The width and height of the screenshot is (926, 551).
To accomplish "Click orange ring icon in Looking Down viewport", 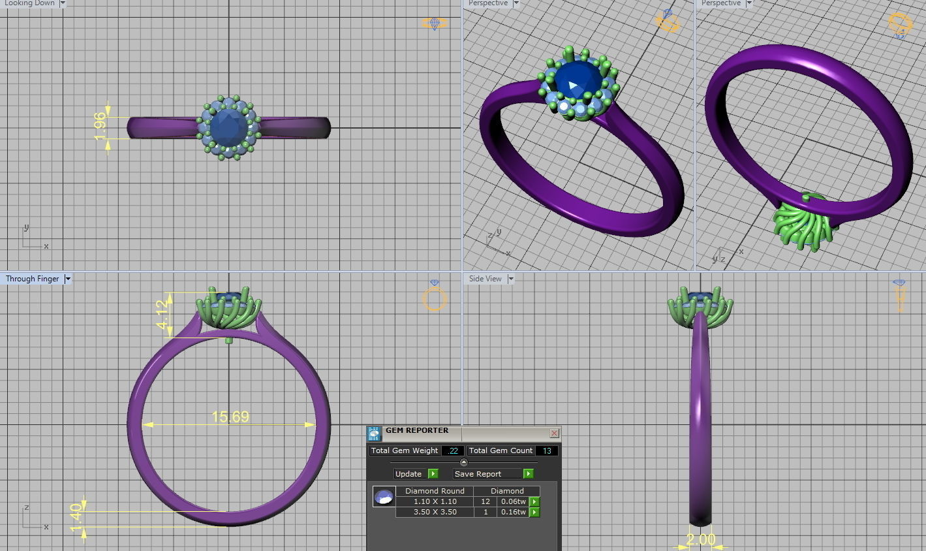I will point(435,24).
